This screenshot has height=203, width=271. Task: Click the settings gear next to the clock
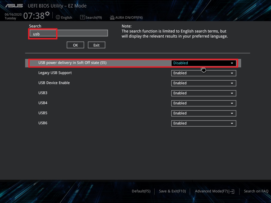tap(47, 14)
